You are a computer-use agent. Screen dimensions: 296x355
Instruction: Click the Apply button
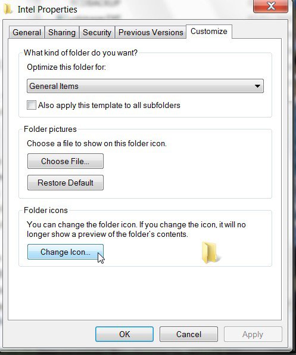[253, 334]
